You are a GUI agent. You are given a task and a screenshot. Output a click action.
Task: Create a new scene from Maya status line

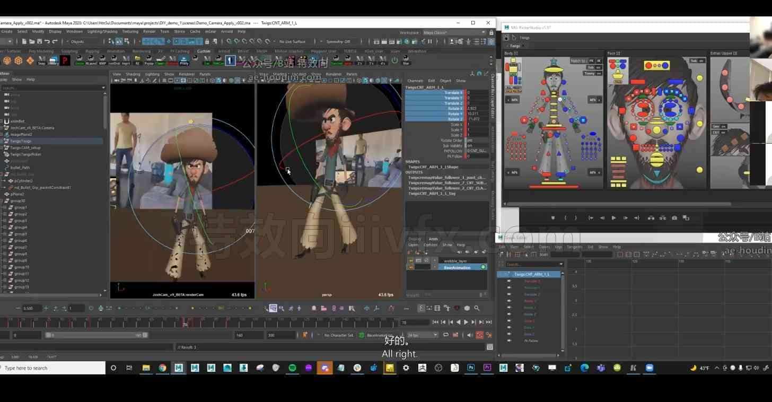[25, 41]
